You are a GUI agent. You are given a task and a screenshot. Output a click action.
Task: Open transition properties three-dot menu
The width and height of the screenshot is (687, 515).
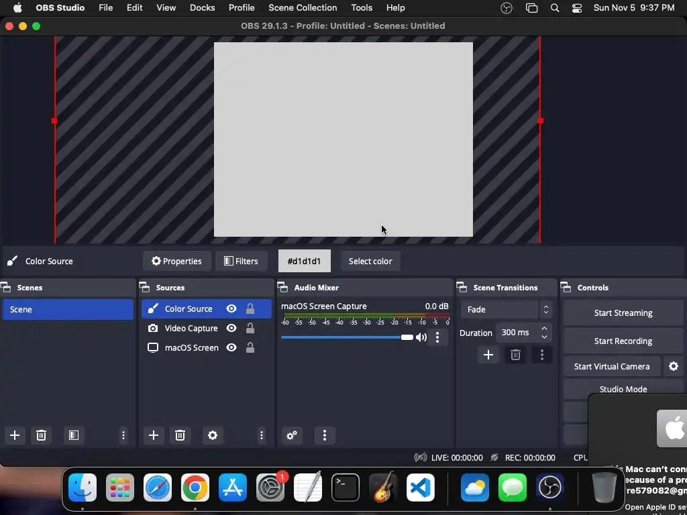coord(542,355)
